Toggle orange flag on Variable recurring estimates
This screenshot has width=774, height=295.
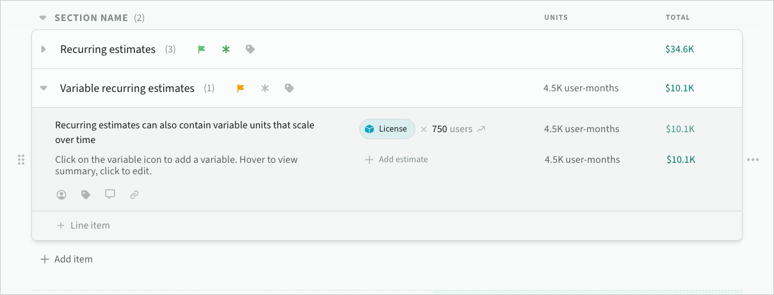point(241,88)
